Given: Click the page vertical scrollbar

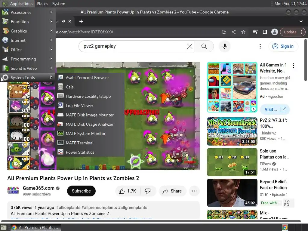Looking at the screenshot, I should pos(306,60).
